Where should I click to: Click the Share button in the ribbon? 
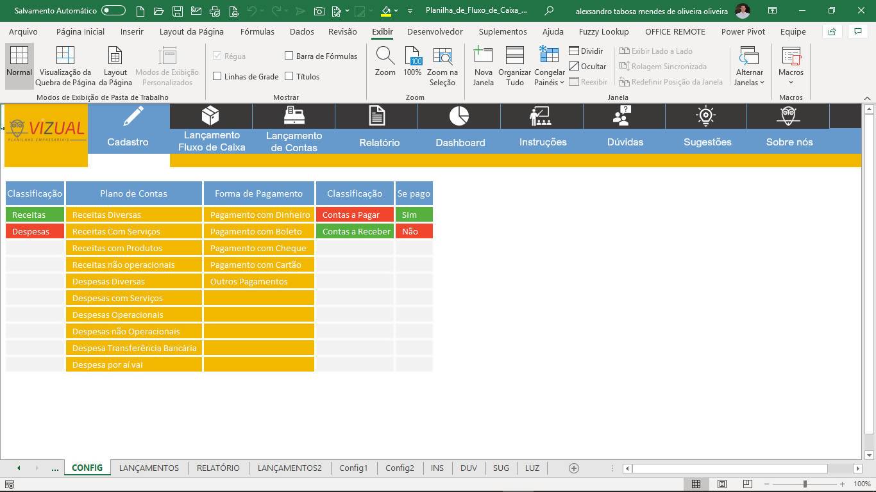(832, 31)
